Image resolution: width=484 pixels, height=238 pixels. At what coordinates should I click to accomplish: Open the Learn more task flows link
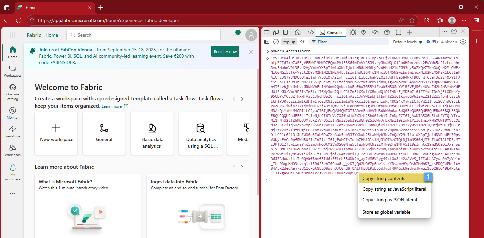tap(115, 106)
